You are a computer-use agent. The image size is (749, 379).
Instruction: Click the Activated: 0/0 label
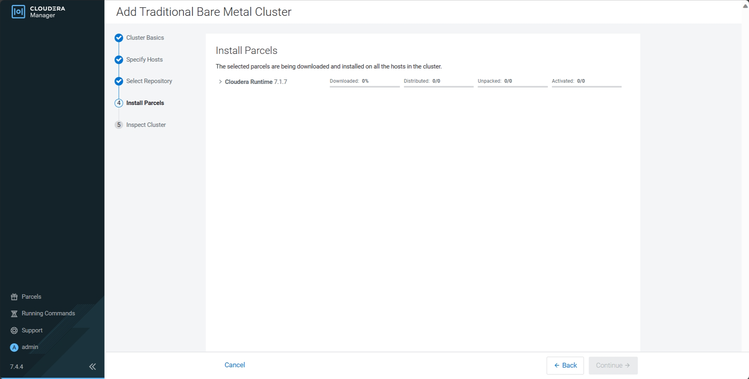568,81
